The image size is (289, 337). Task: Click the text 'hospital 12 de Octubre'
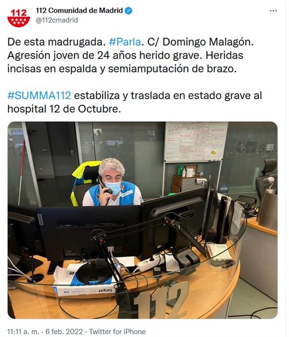[x=64, y=109]
